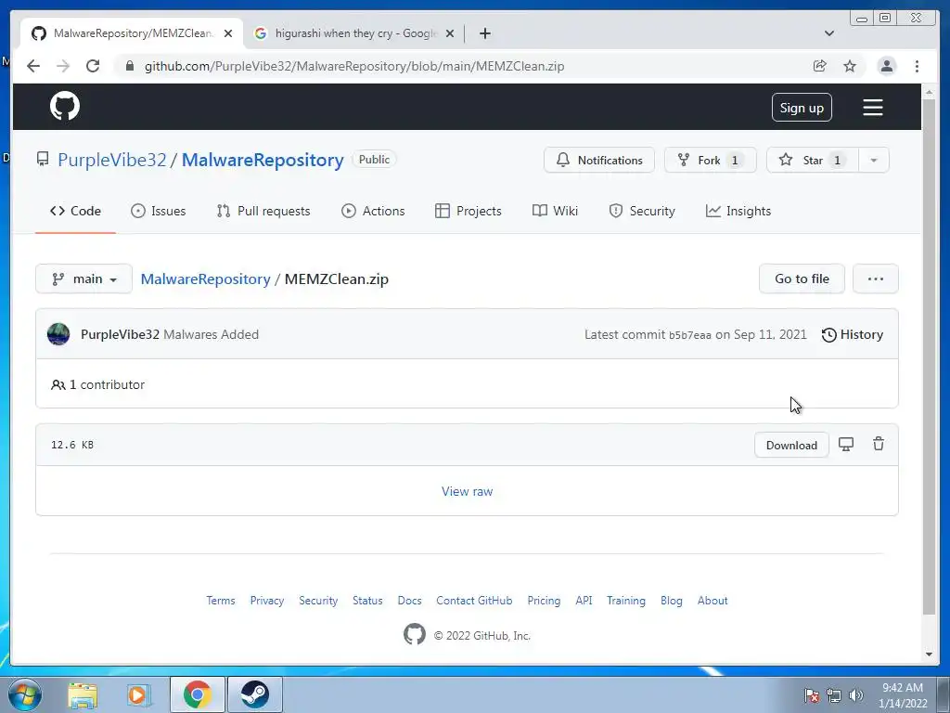Switch to the Actions tab

tap(373, 211)
